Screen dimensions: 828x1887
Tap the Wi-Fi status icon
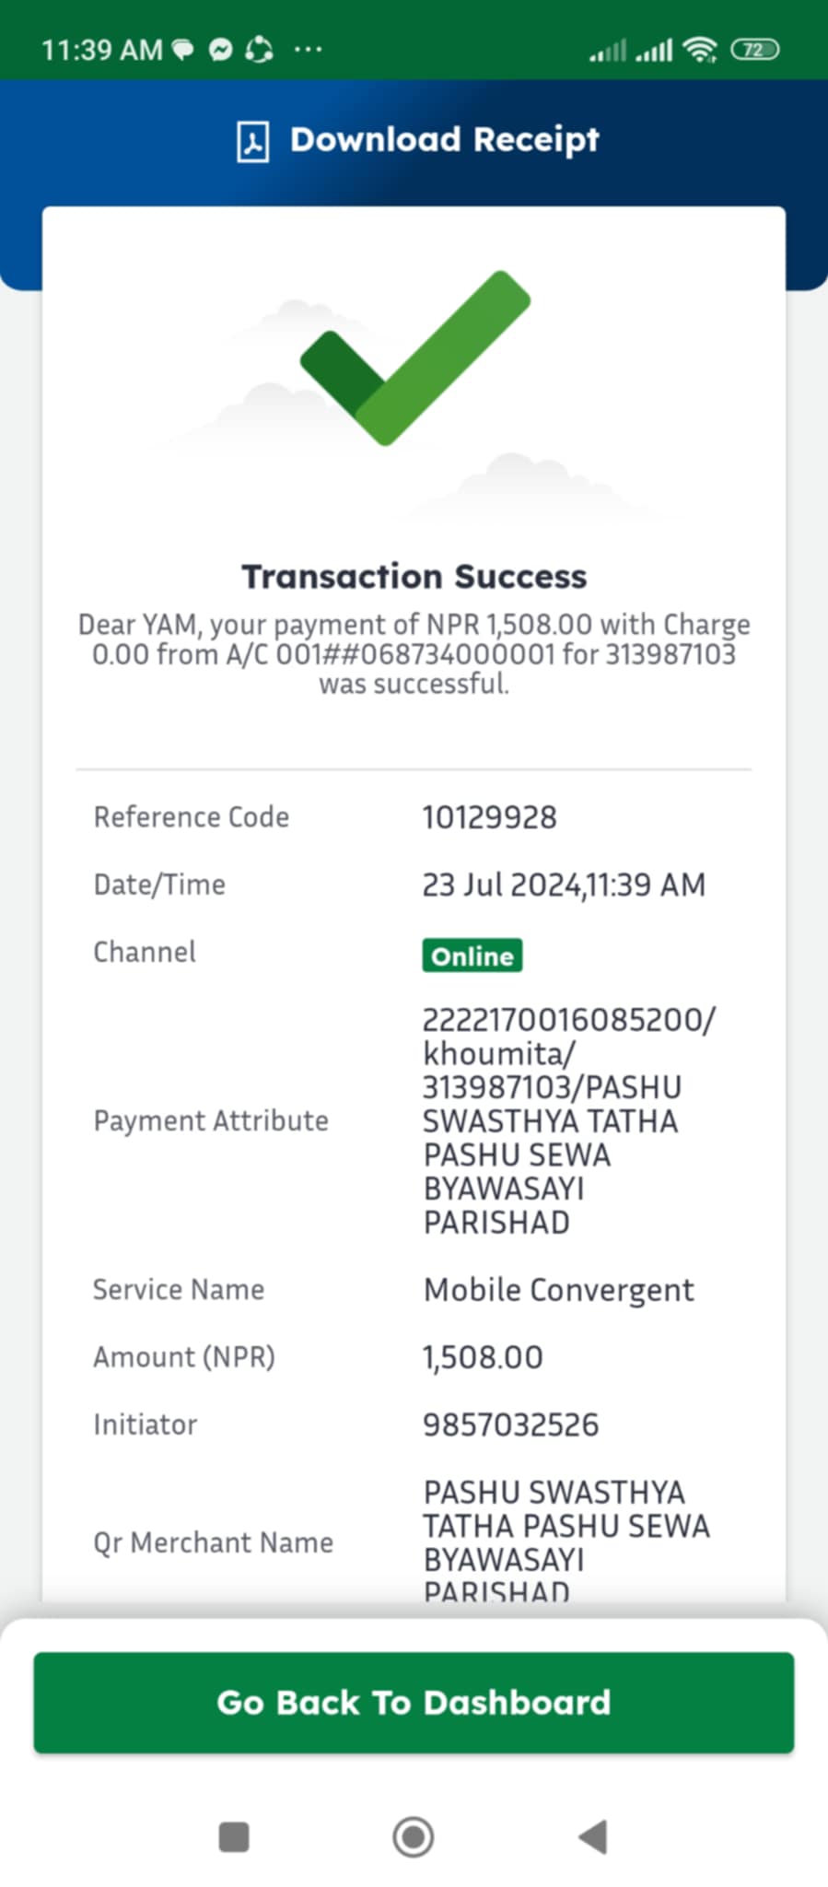click(701, 50)
